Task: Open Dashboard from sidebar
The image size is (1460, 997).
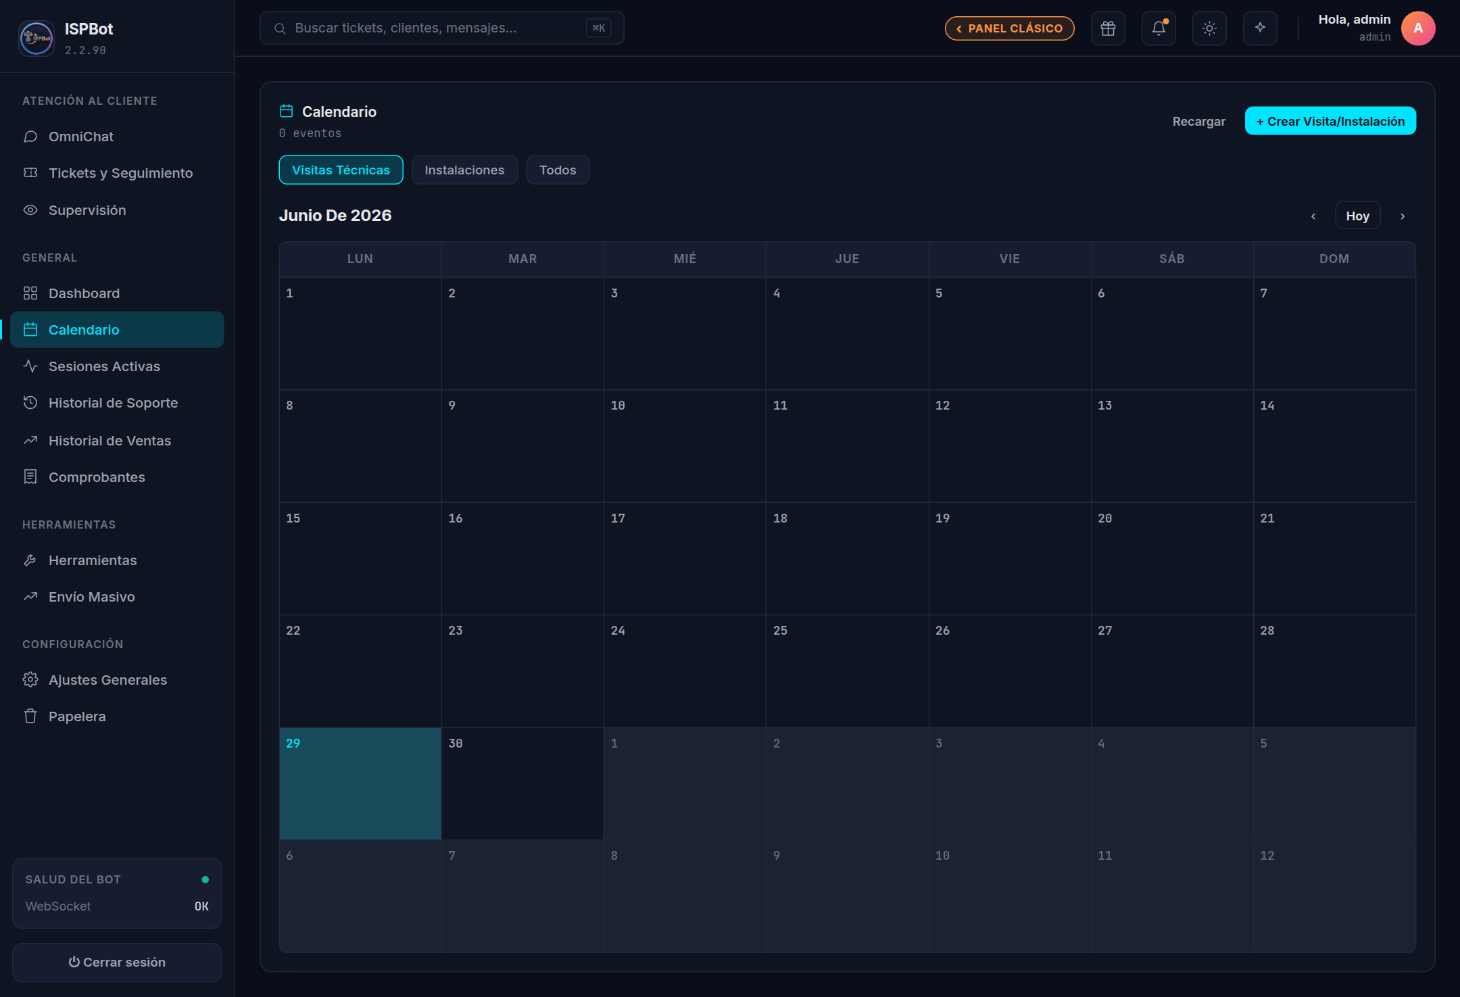Action: pos(117,293)
